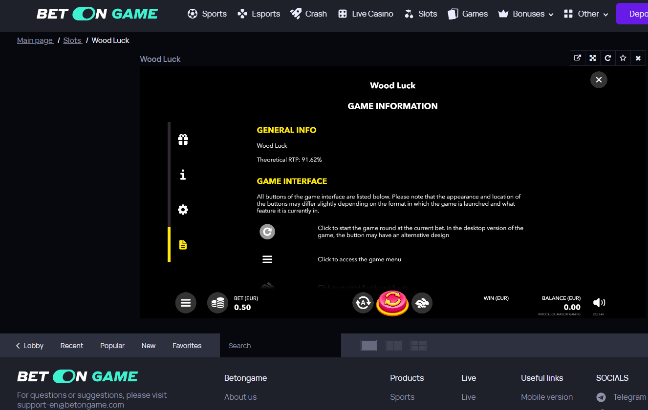Click the menu icon in game interface list
The height and width of the screenshot is (410, 648).
(267, 259)
